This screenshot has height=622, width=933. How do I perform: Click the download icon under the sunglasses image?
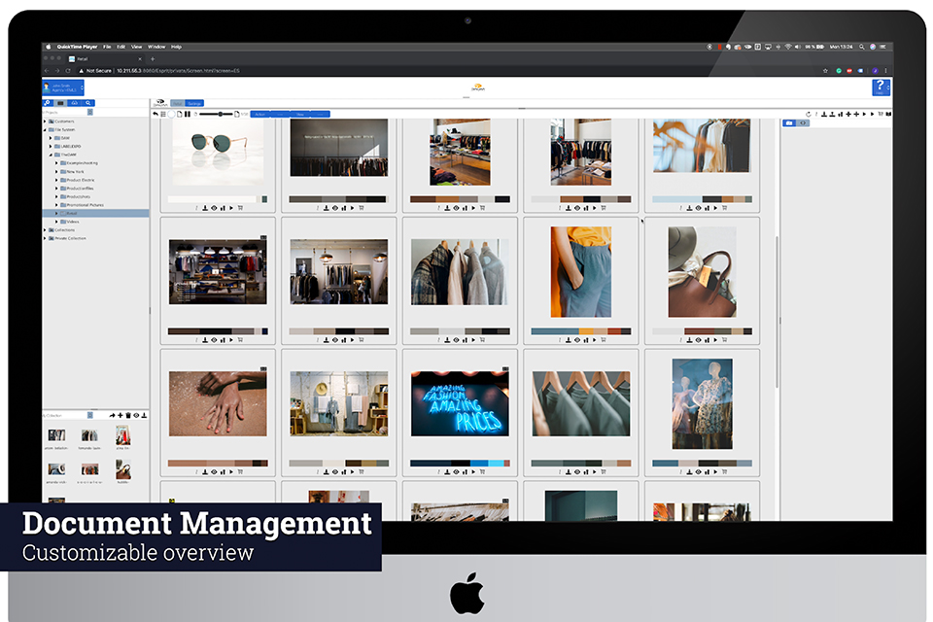coord(205,208)
